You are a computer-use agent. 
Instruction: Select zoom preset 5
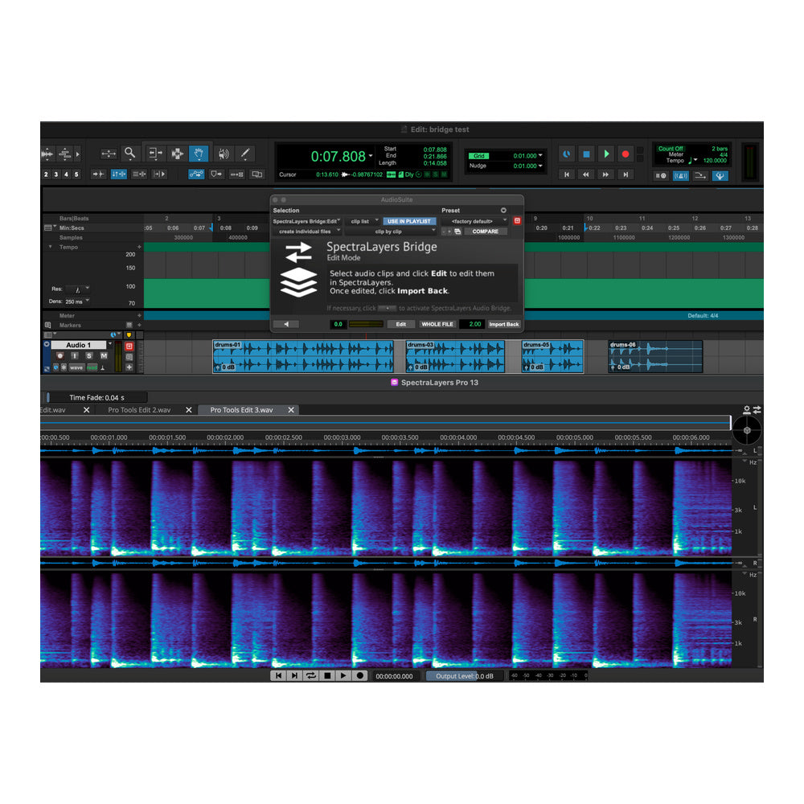click(76, 174)
